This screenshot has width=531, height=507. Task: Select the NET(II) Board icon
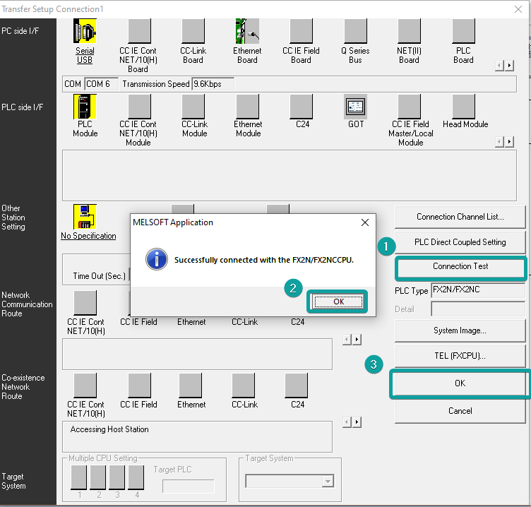pyautogui.click(x=409, y=31)
